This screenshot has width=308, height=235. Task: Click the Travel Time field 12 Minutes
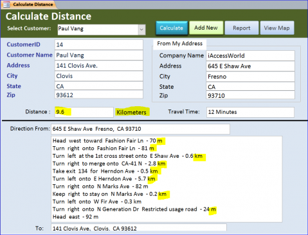(x=250, y=112)
